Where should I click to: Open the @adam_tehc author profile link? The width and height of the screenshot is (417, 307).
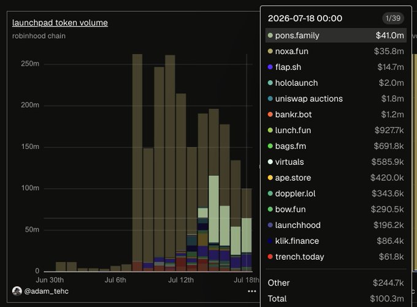coord(46,291)
